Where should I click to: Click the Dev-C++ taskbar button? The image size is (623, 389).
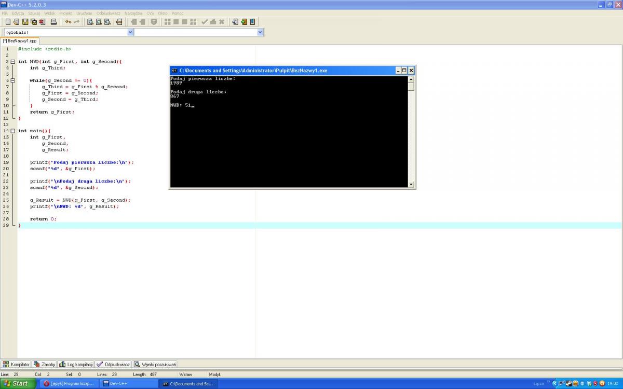pyautogui.click(x=128, y=384)
